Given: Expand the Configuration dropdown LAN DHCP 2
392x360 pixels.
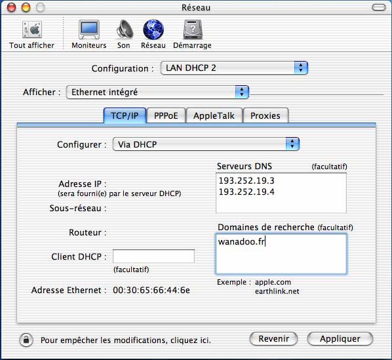Looking at the screenshot, I should (x=234, y=68).
